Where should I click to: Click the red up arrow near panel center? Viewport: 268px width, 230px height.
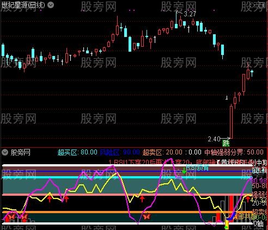tap(142, 199)
